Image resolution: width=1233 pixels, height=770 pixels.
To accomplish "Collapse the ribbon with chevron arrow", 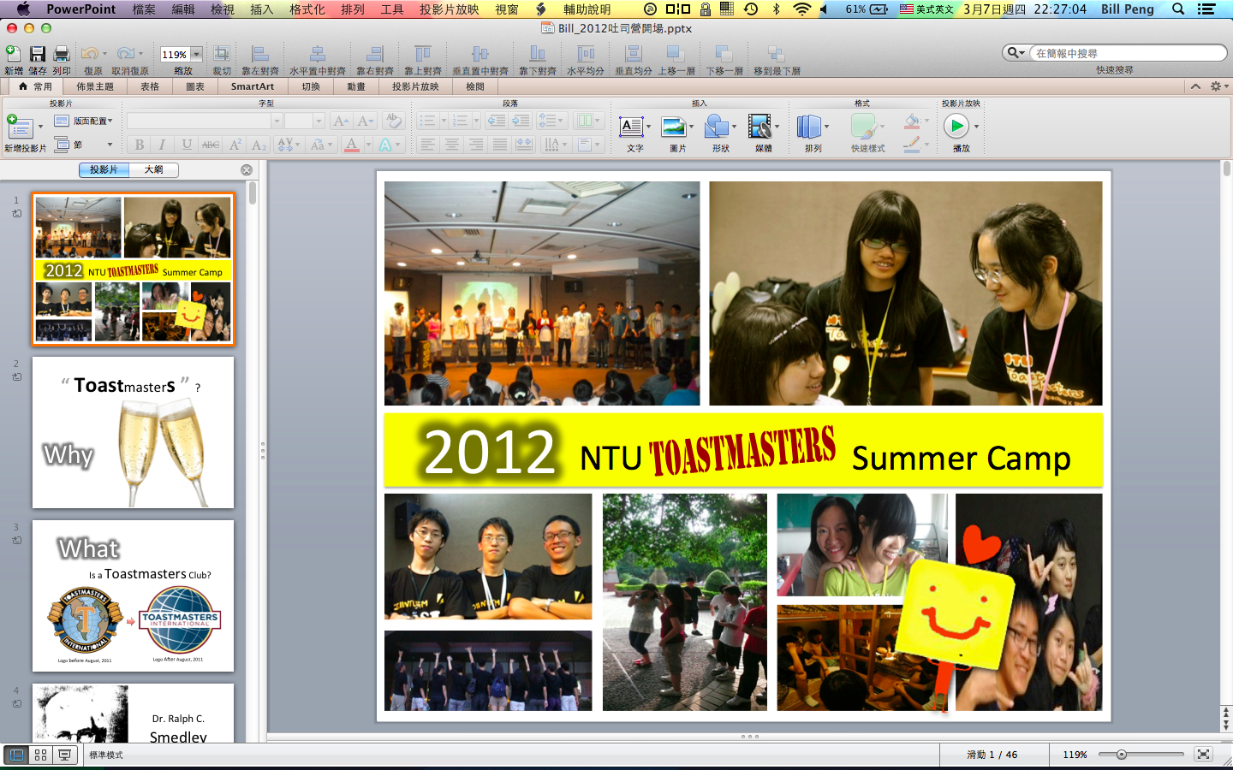I will (1195, 86).
